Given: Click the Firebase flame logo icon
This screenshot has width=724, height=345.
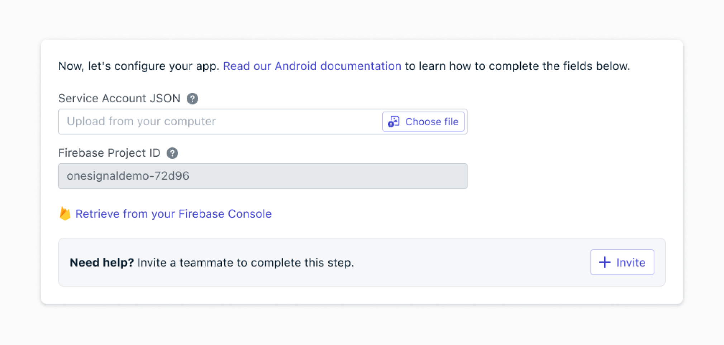Looking at the screenshot, I should [65, 214].
